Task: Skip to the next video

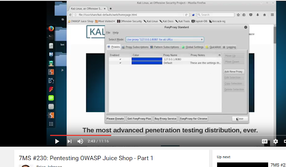Action: (x=70, y=141)
